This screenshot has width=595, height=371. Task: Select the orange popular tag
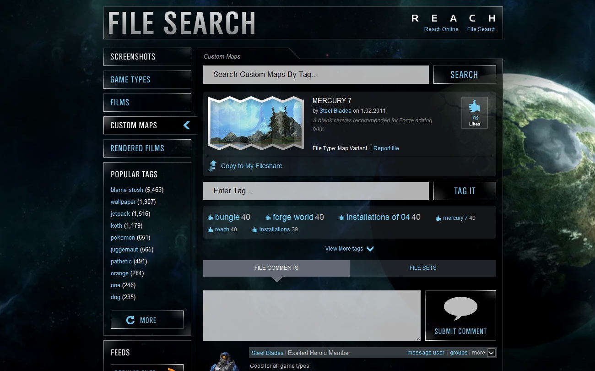tap(119, 273)
